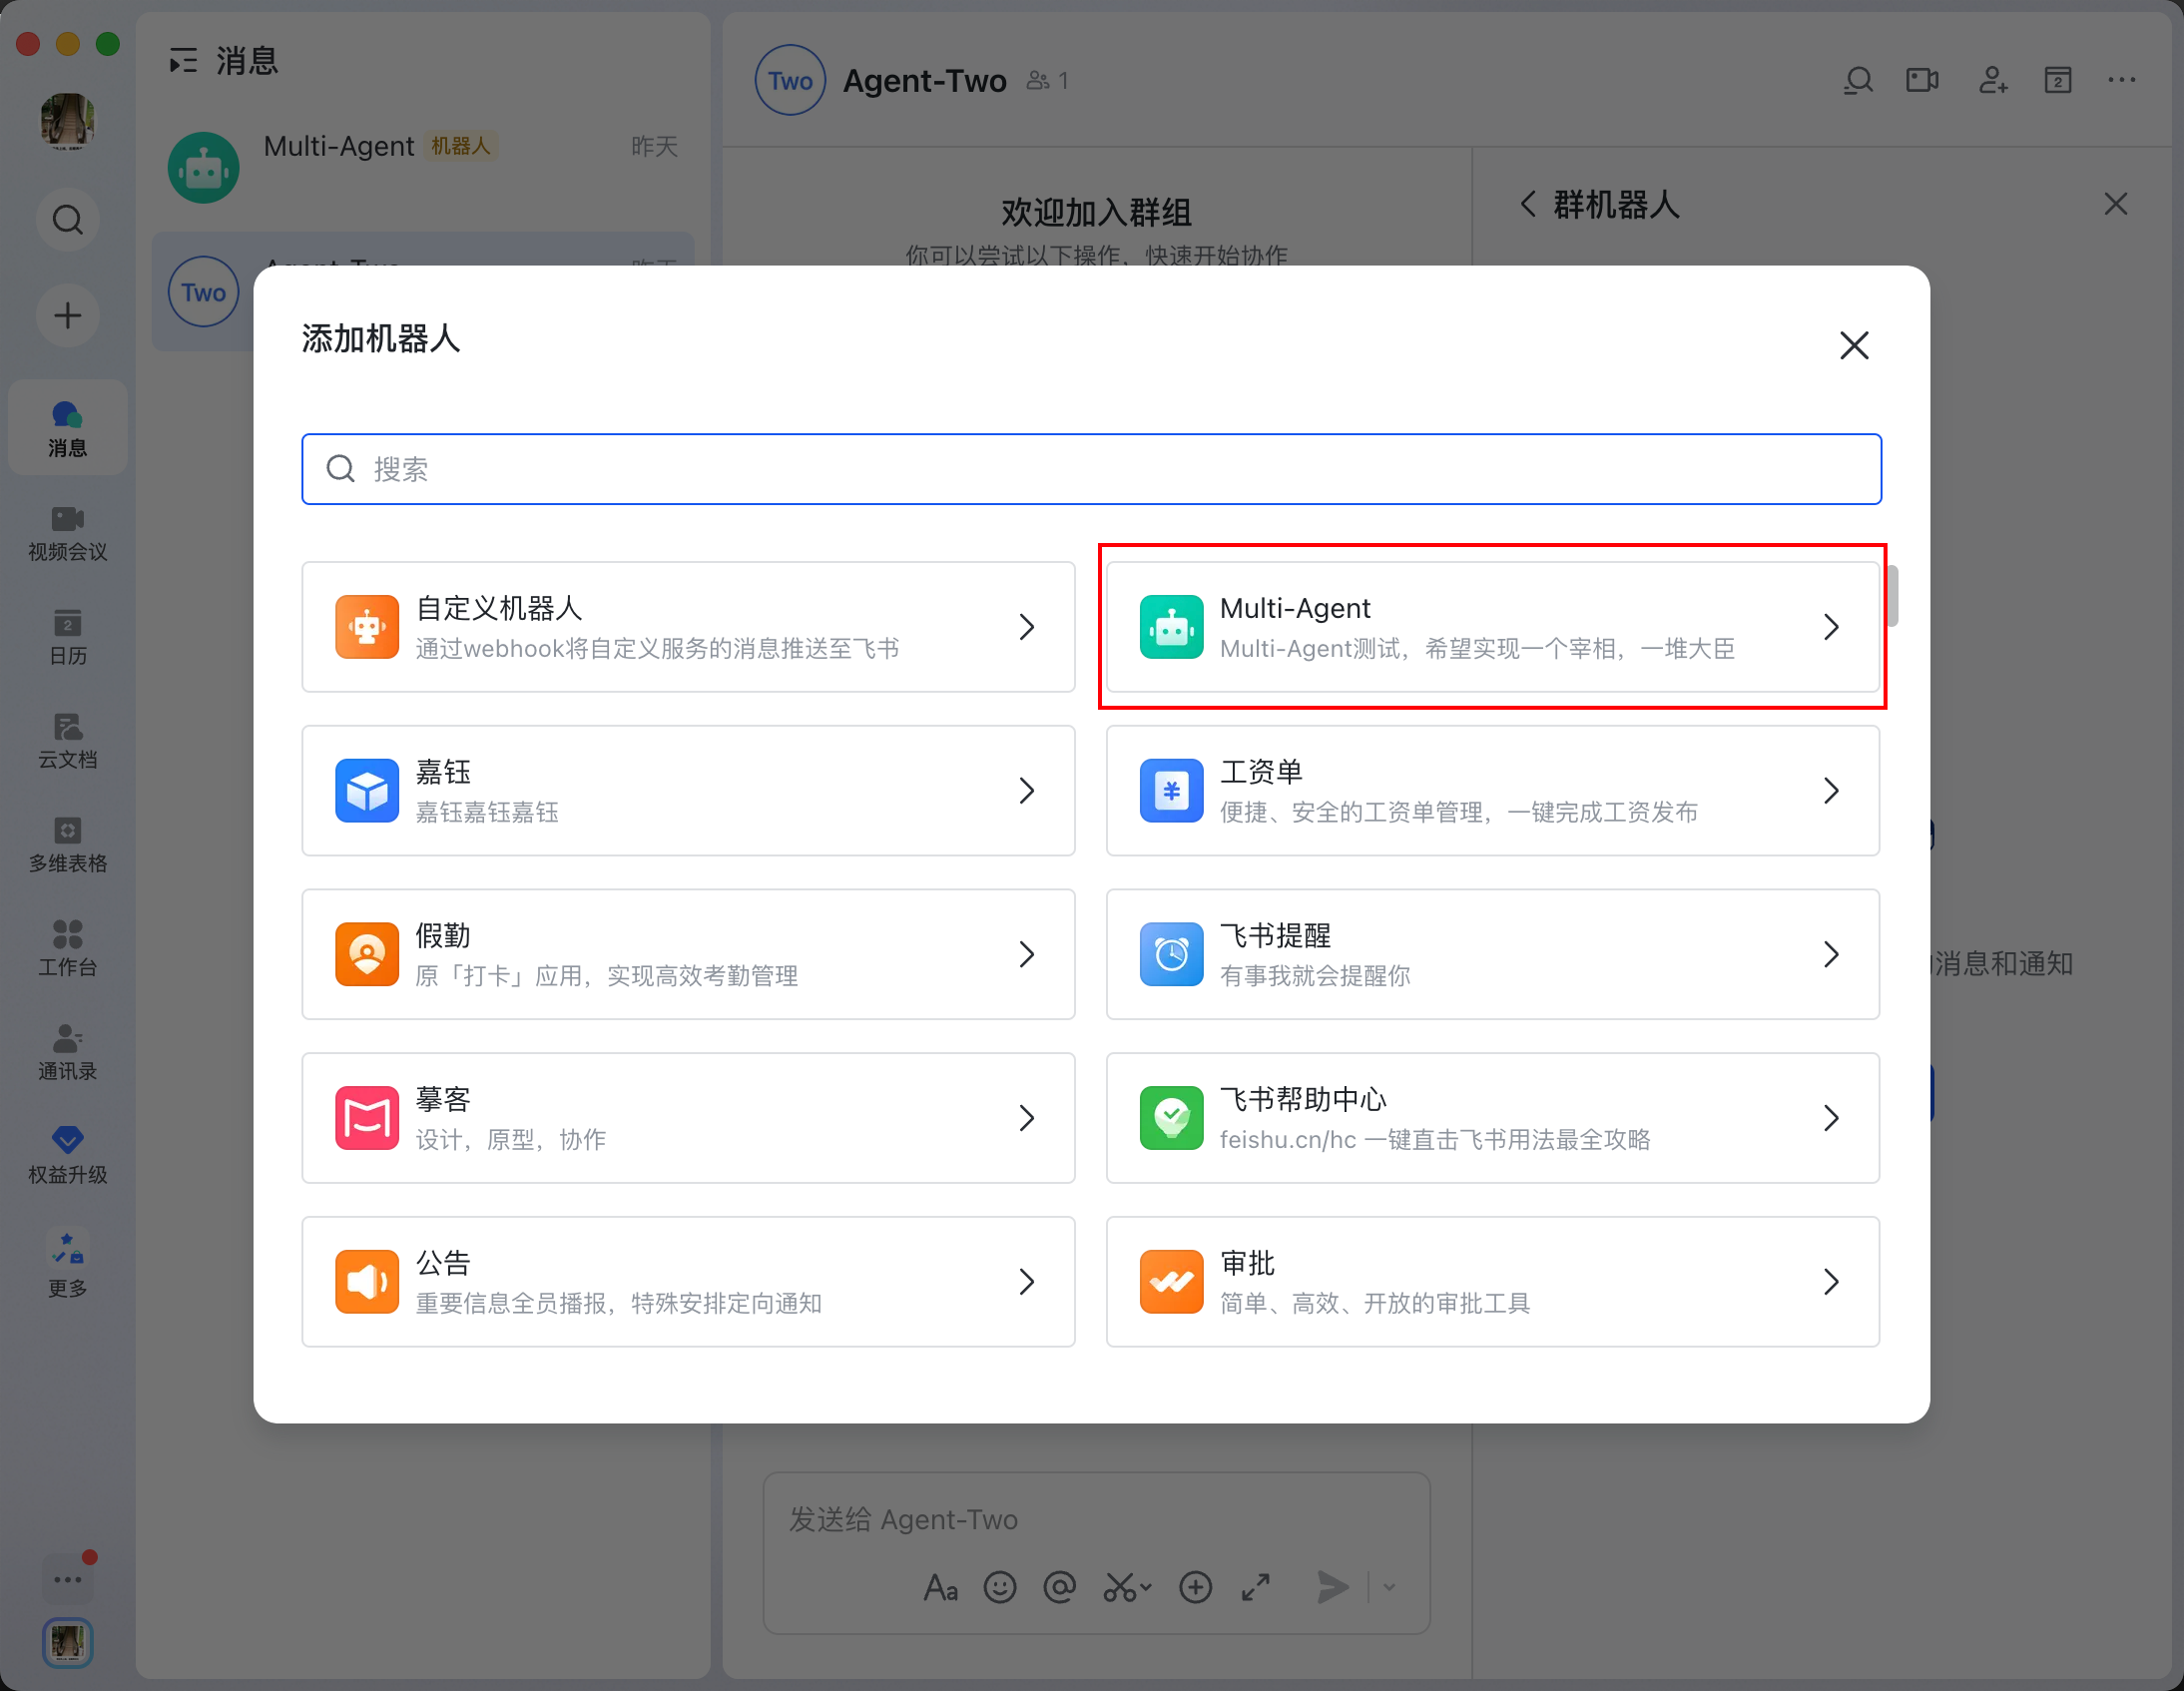Go back using the 群机器人 panel chevron

(1528, 204)
